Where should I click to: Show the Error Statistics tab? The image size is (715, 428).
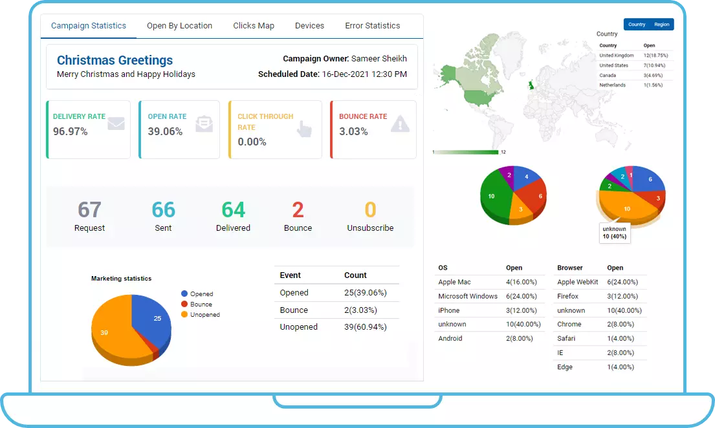(x=373, y=25)
